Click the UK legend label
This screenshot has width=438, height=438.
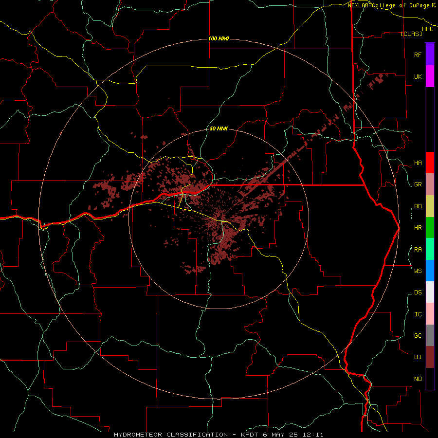418,77
